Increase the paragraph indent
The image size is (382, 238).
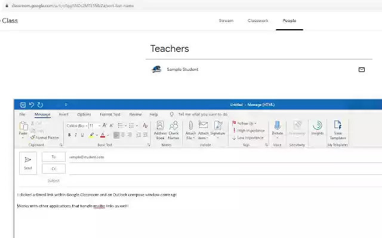tap(146, 135)
